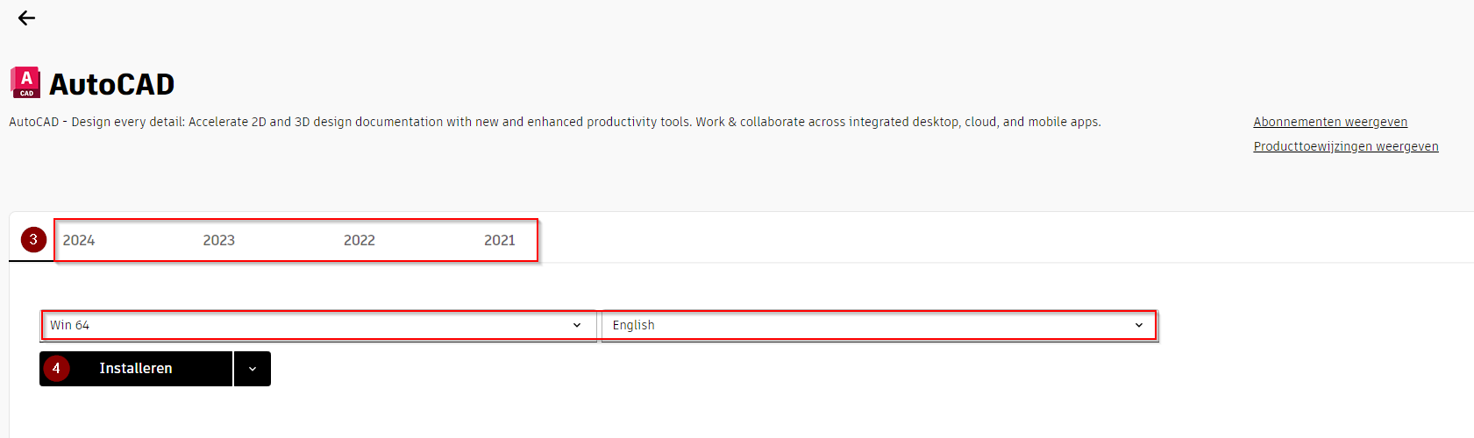The image size is (1474, 438).
Task: Open the Producttoewijzingen weergeven link
Action: 1346,146
